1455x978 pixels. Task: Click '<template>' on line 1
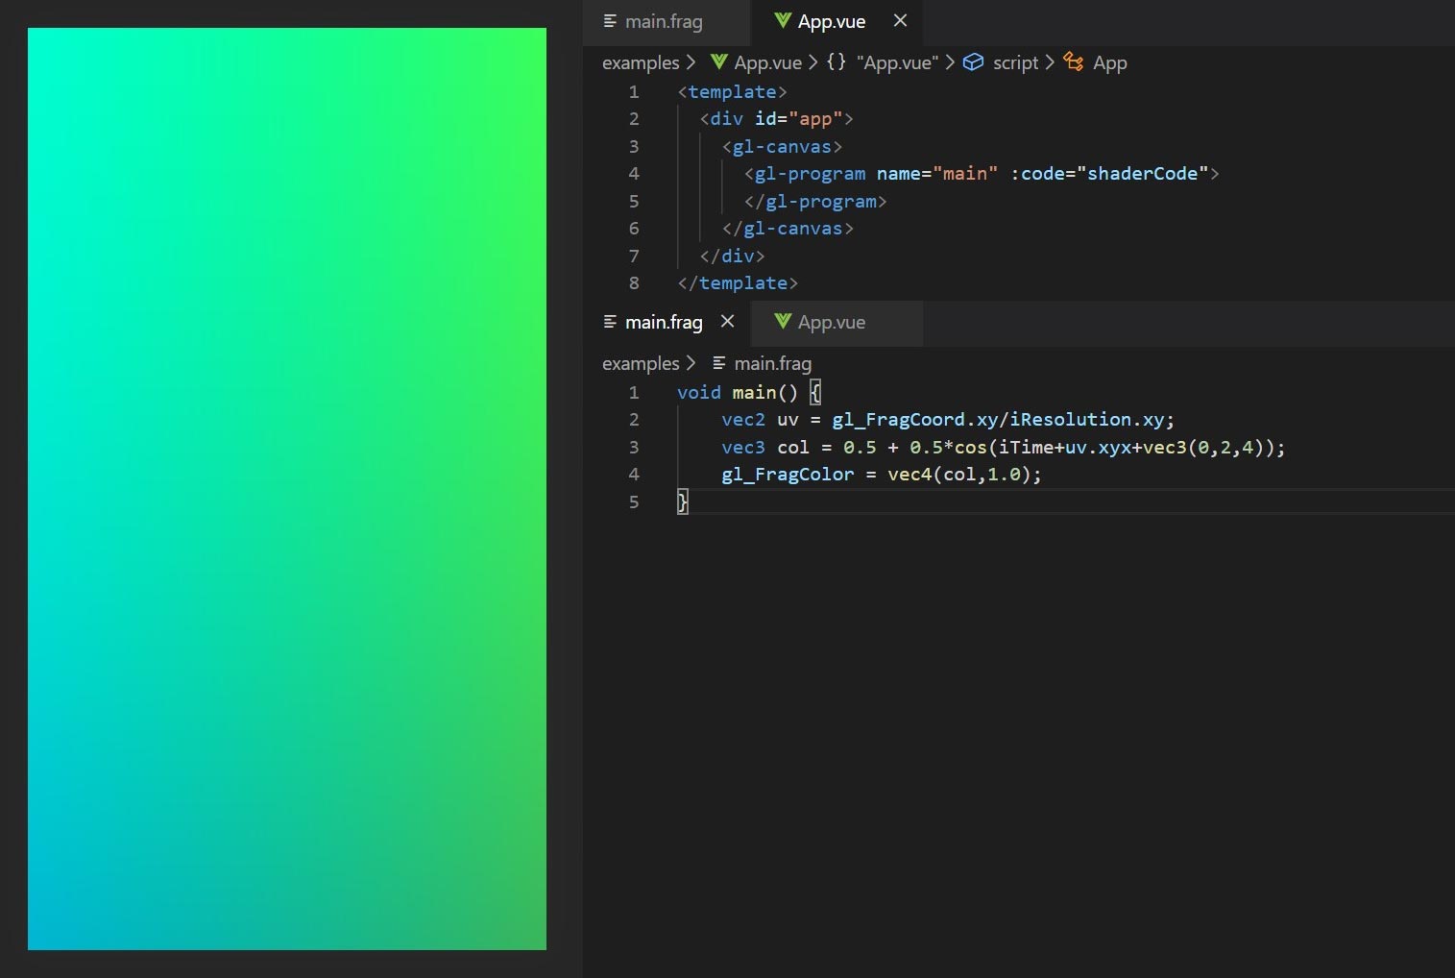732,91
